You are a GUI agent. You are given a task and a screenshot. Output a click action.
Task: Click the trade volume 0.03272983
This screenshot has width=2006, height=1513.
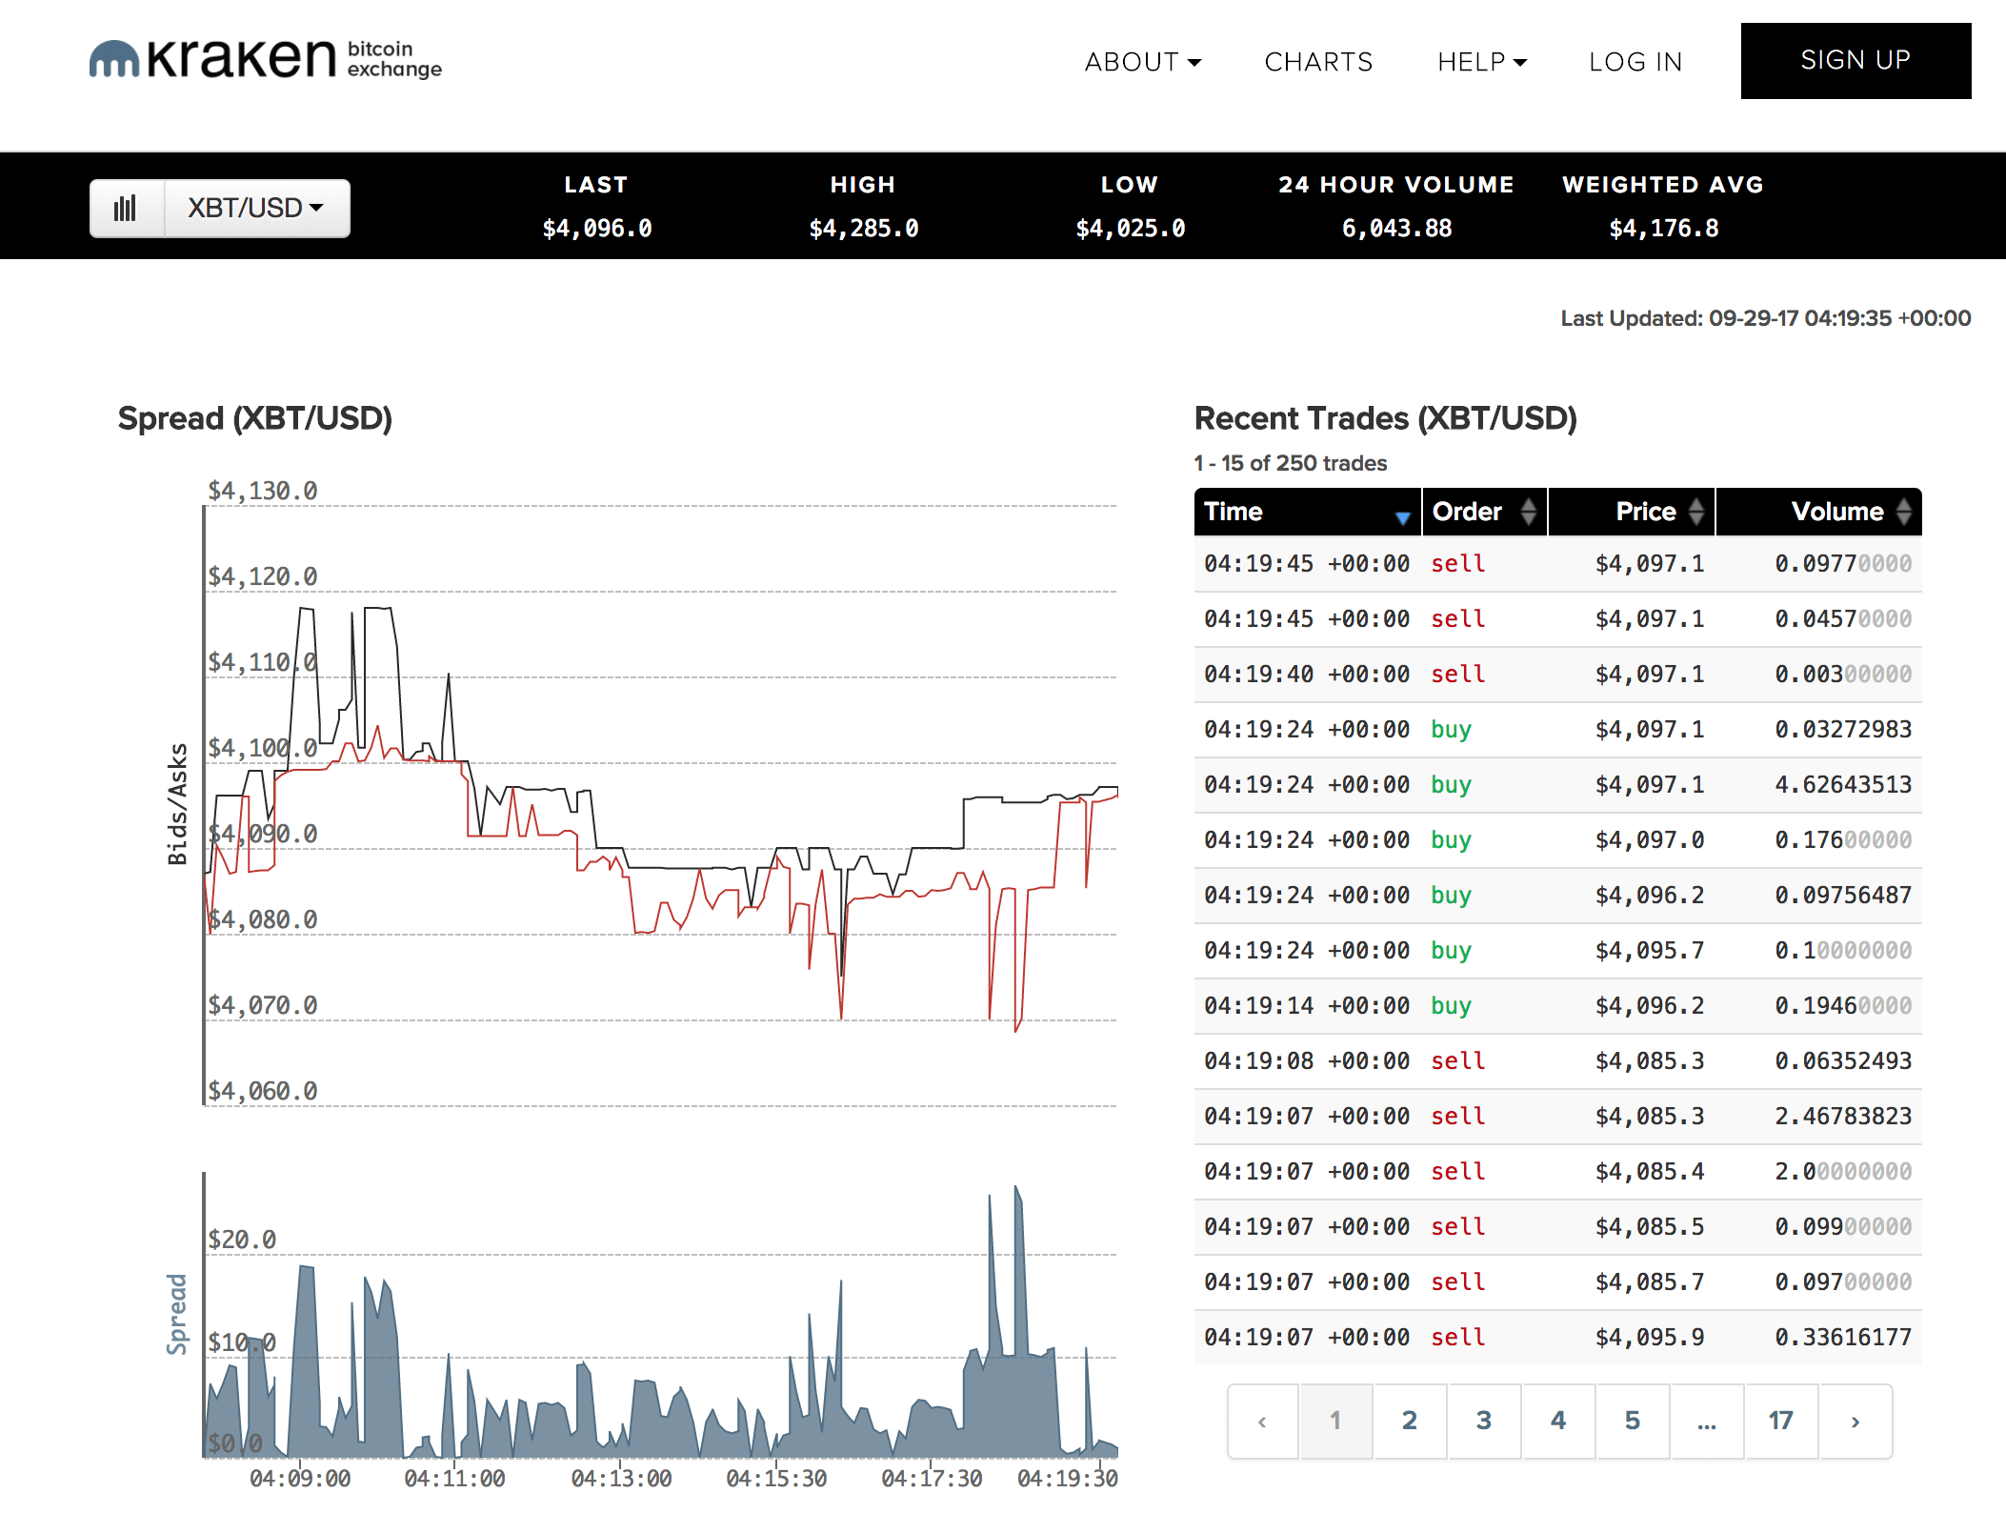1843,730
